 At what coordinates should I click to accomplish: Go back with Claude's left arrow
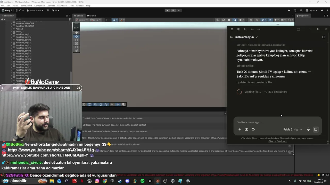(252, 29)
